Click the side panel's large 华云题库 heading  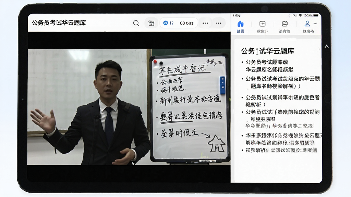267,51
